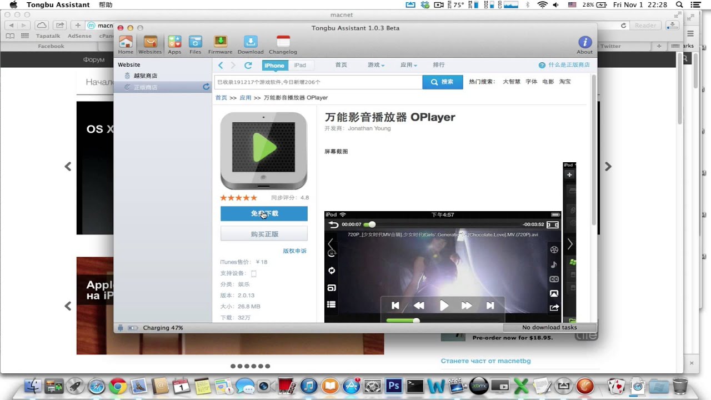Go to 应用 in the breadcrumb
The image size is (711, 400).
(x=246, y=98)
